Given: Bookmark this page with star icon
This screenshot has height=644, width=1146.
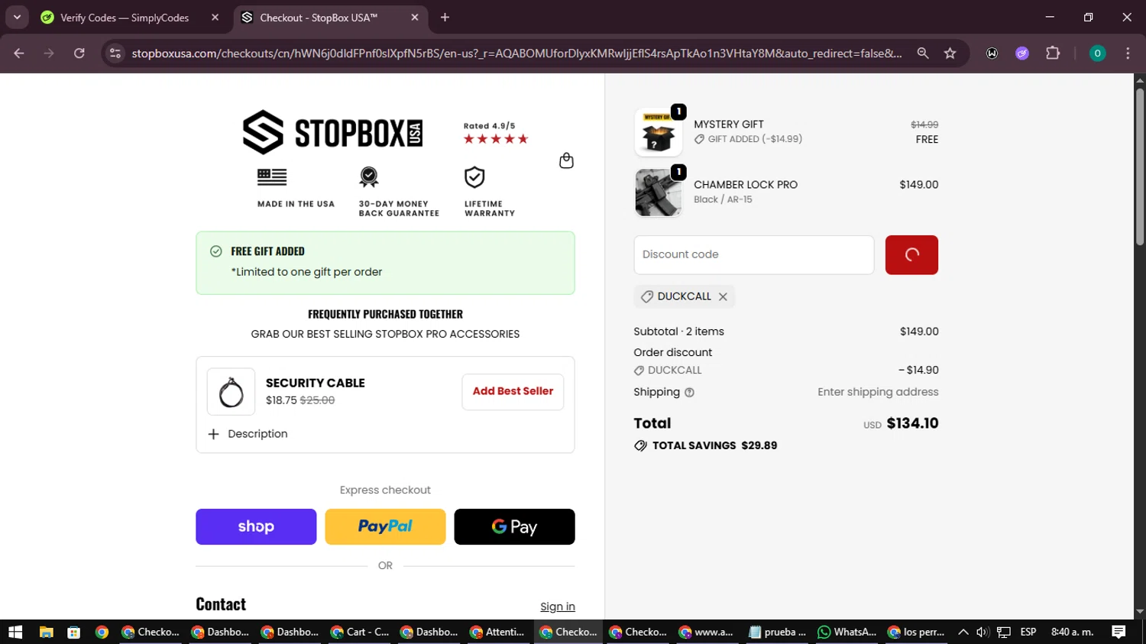Looking at the screenshot, I should point(950,53).
